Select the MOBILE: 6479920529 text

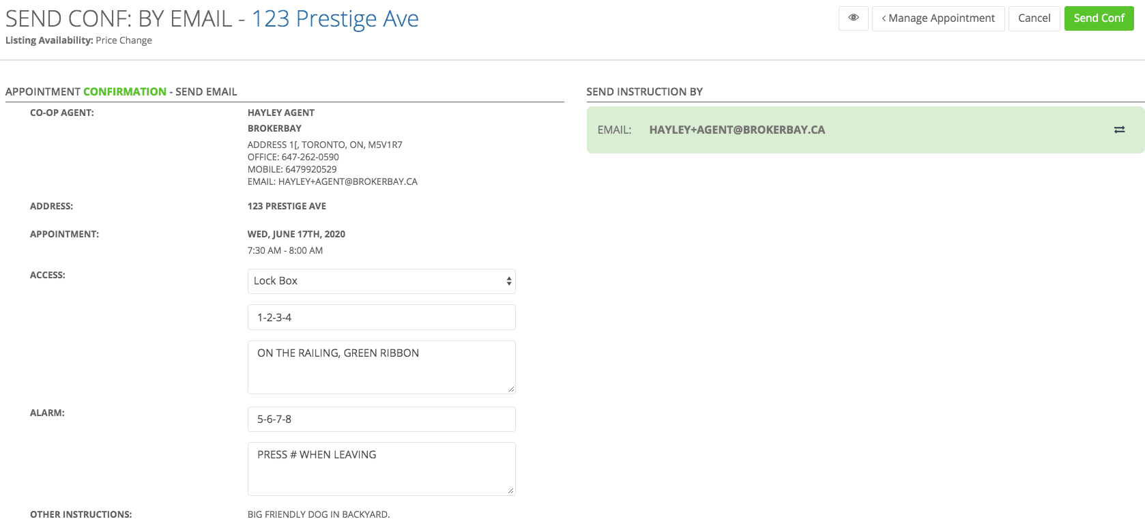click(292, 169)
